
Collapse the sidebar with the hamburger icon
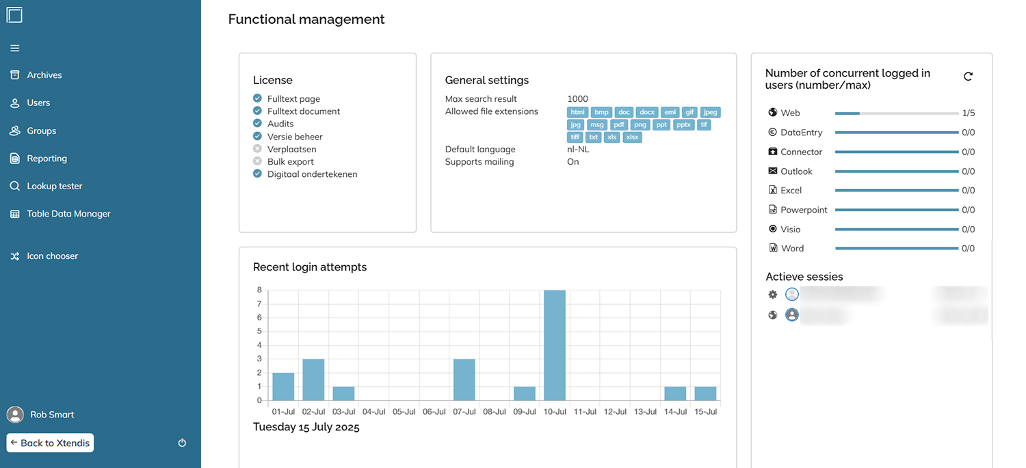(14, 48)
